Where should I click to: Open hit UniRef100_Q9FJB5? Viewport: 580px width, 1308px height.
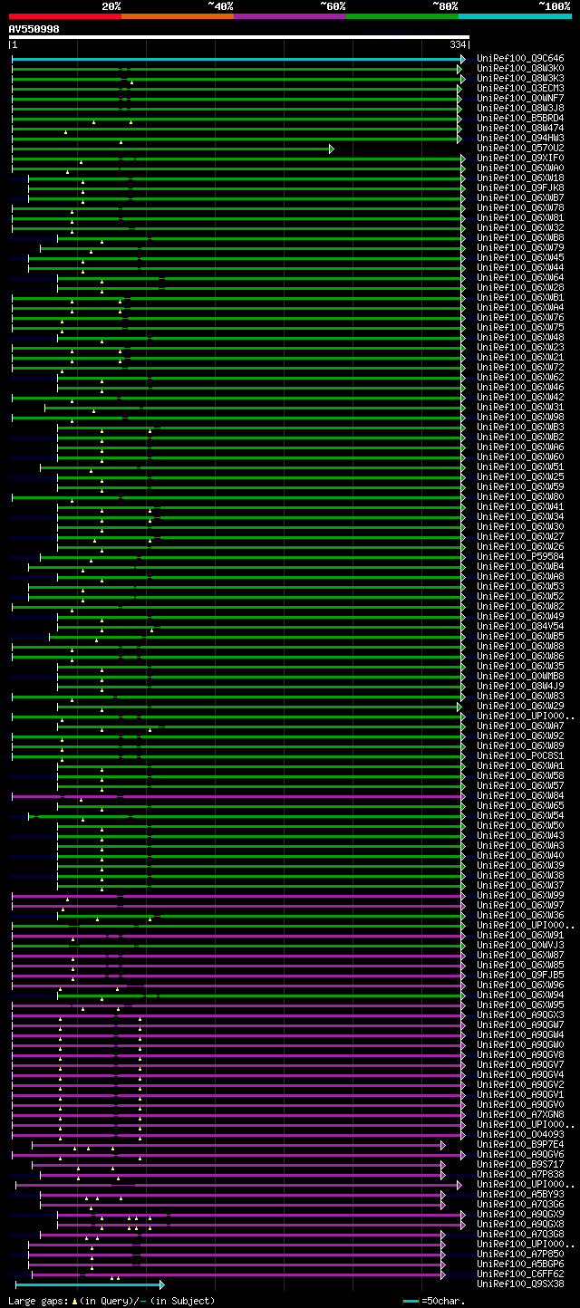(520, 976)
